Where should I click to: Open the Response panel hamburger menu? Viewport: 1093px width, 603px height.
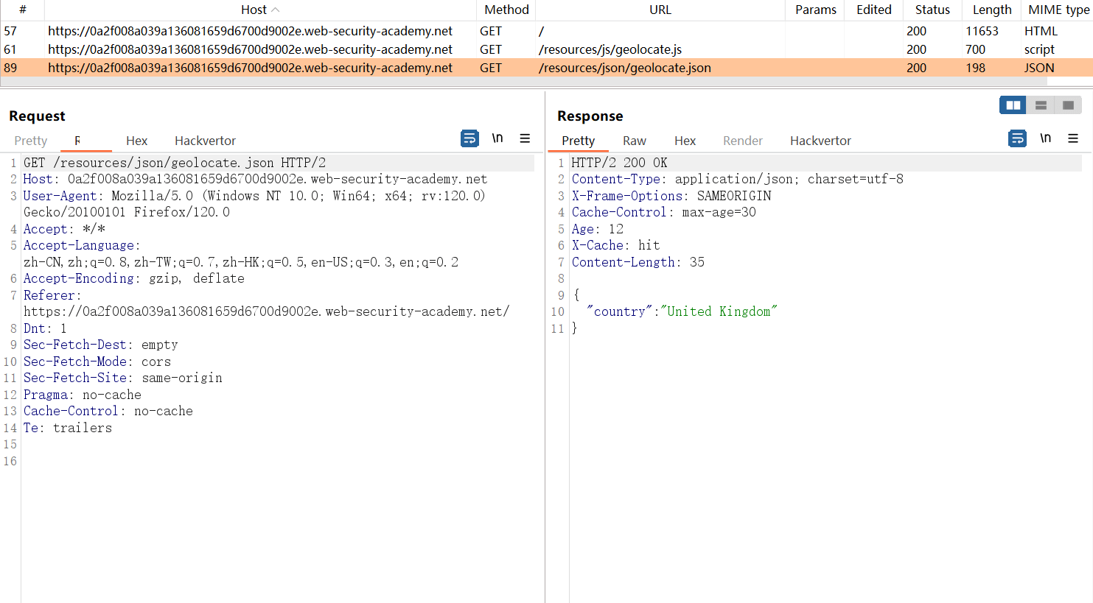[1073, 138]
